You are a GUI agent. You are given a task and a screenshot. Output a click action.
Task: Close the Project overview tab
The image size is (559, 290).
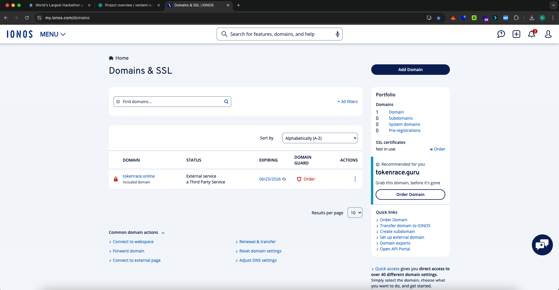[x=159, y=5]
